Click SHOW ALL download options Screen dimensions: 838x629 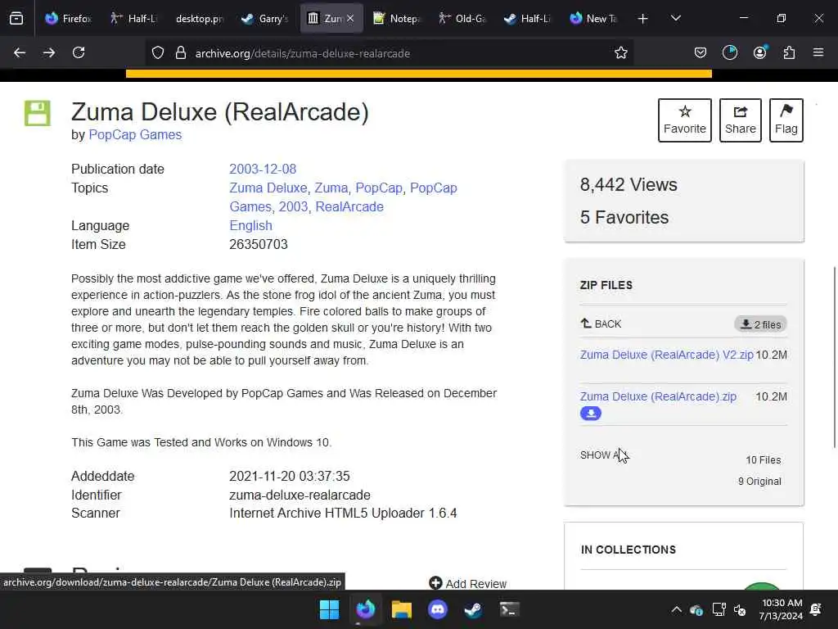tap(603, 455)
